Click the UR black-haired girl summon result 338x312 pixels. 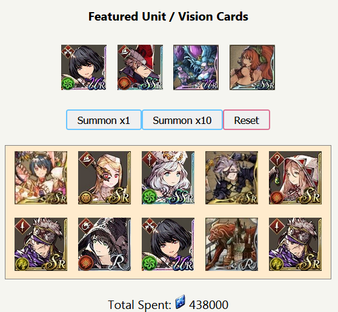[x=168, y=244]
